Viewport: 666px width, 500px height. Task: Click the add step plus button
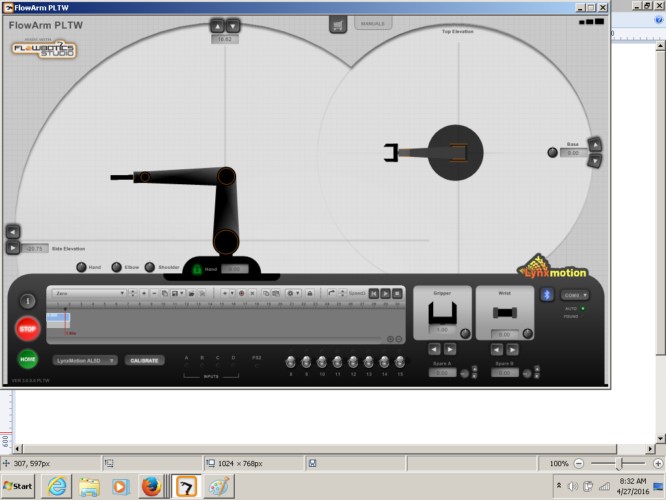(225, 294)
